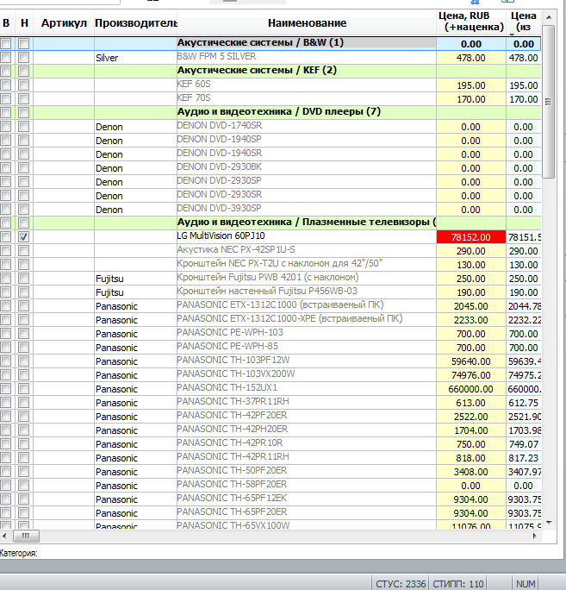This screenshot has width=566, height=590.
Task: Click the 1704.00 price cell
Action: (471, 430)
